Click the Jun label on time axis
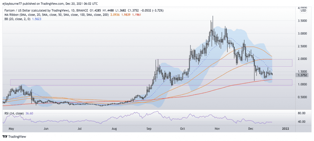The height and width of the screenshot is (141, 314). (46, 129)
